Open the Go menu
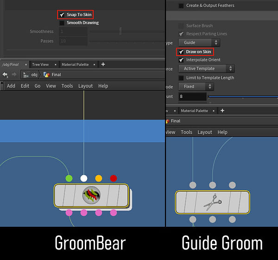The image size is (278, 260). [x=38, y=86]
